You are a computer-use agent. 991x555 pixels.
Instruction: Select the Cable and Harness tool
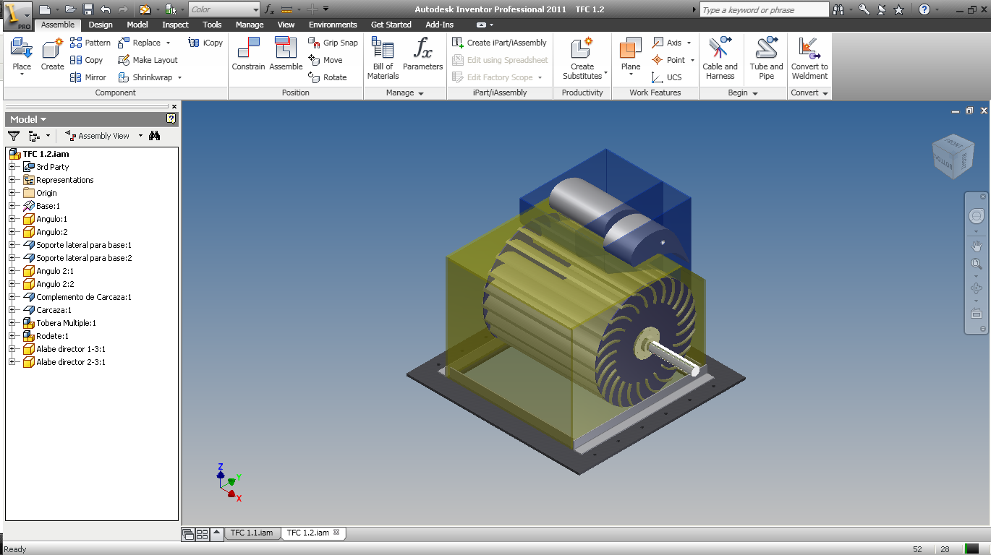[720, 58]
